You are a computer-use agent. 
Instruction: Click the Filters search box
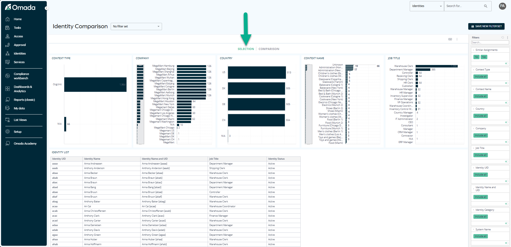click(x=490, y=42)
